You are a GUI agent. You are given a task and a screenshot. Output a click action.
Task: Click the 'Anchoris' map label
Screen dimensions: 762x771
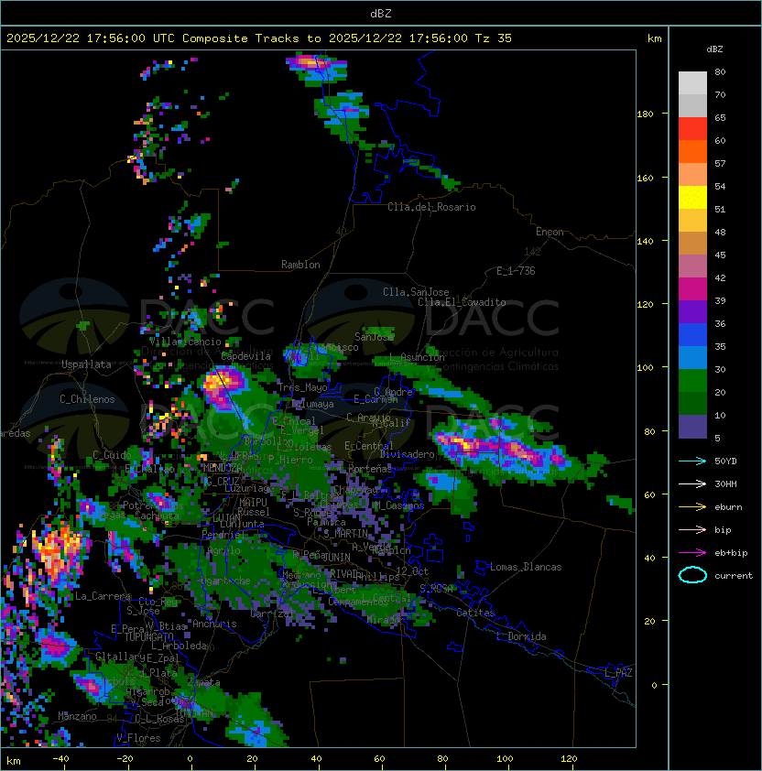click(214, 624)
